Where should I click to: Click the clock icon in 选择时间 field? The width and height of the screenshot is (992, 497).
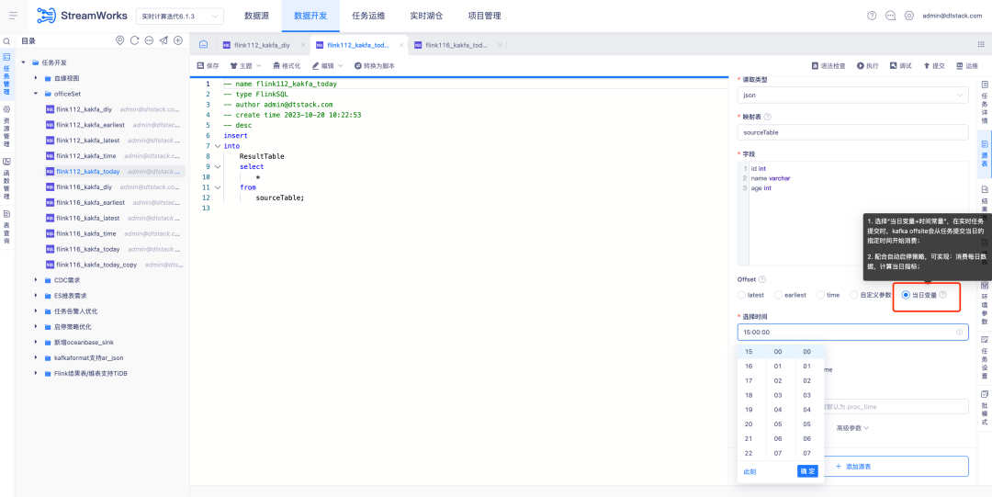959,332
